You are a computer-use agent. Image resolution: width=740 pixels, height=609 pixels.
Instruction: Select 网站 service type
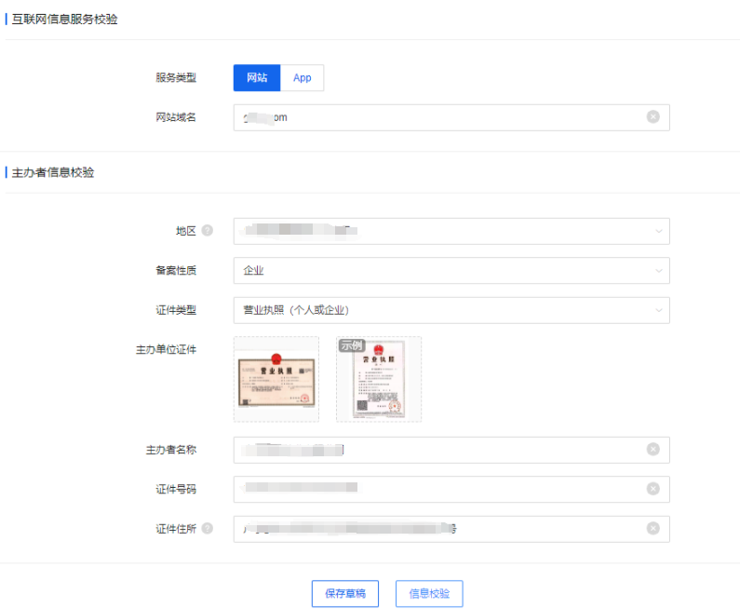click(x=257, y=78)
